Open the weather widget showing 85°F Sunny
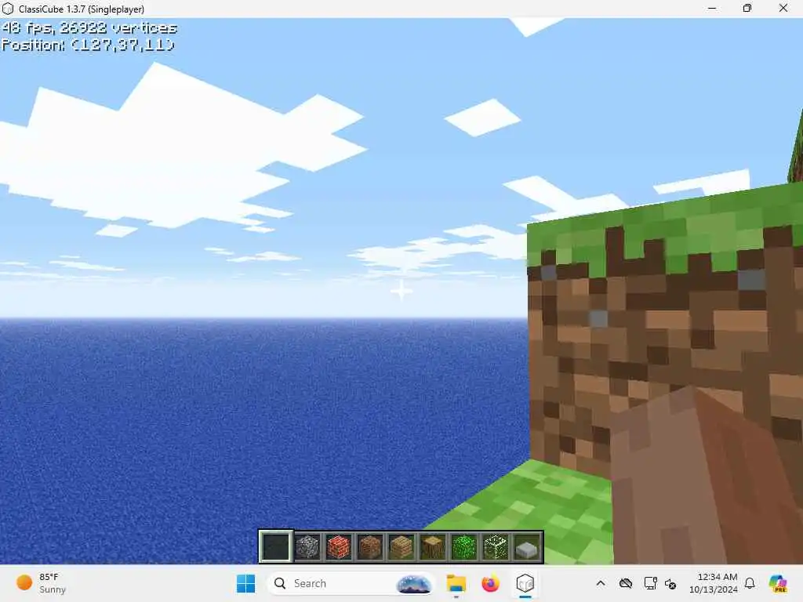This screenshot has height=602, width=803. [x=42, y=583]
